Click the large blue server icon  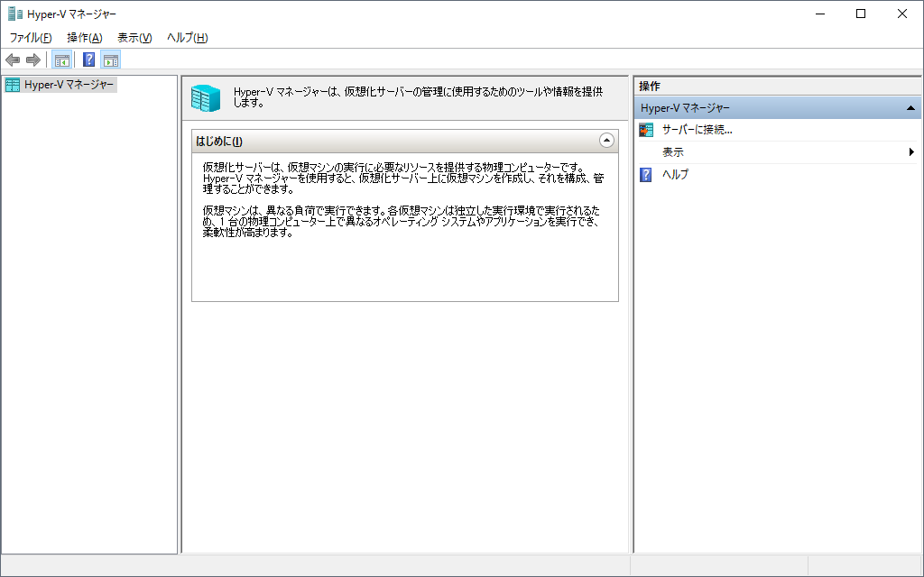206,97
